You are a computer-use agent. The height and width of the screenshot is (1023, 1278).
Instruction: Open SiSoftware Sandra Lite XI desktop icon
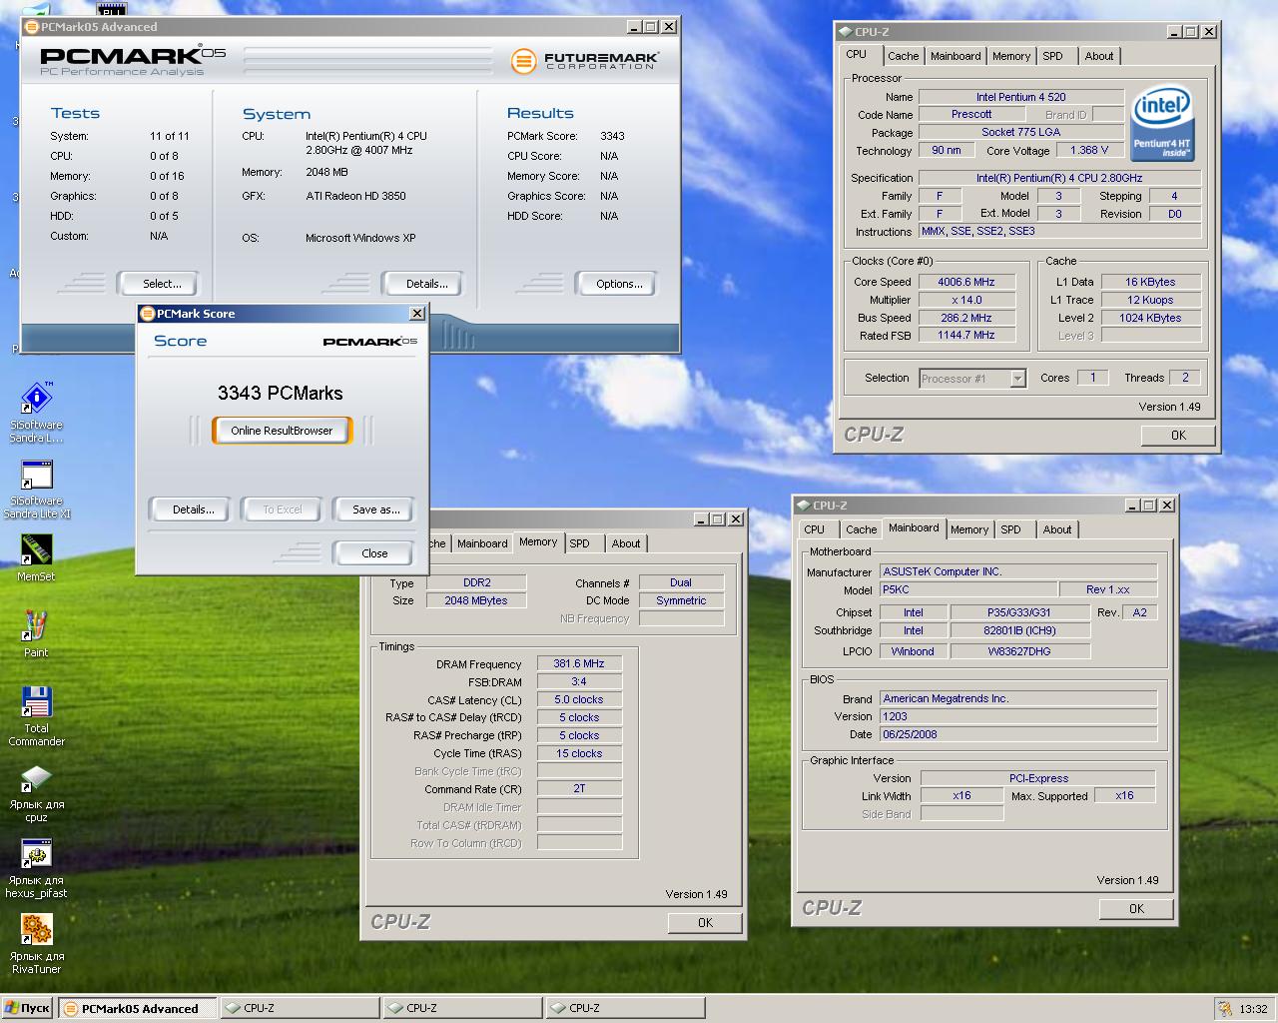(x=36, y=490)
